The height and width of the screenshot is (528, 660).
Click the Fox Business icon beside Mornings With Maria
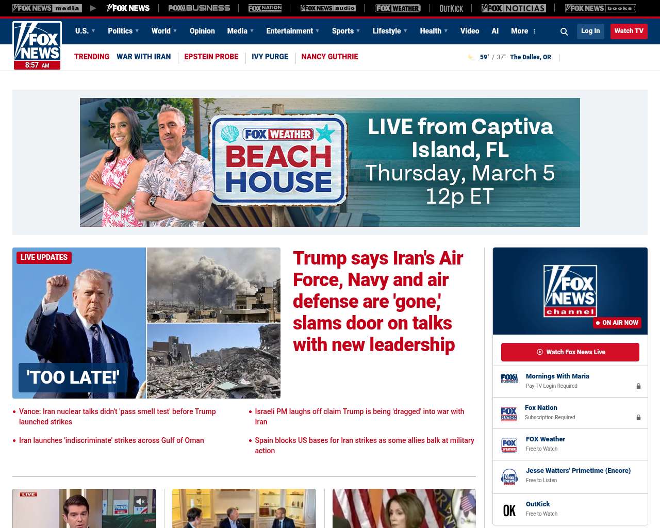coord(509,378)
